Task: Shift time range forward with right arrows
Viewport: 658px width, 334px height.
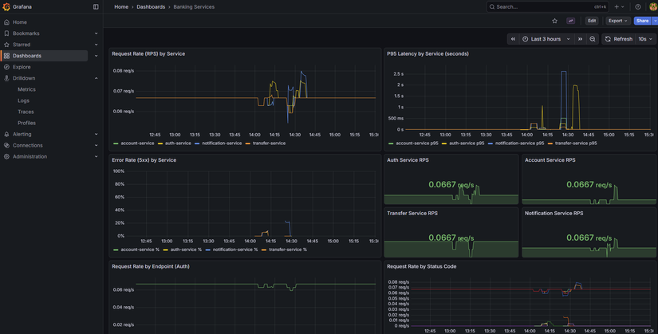Action: (x=580, y=39)
